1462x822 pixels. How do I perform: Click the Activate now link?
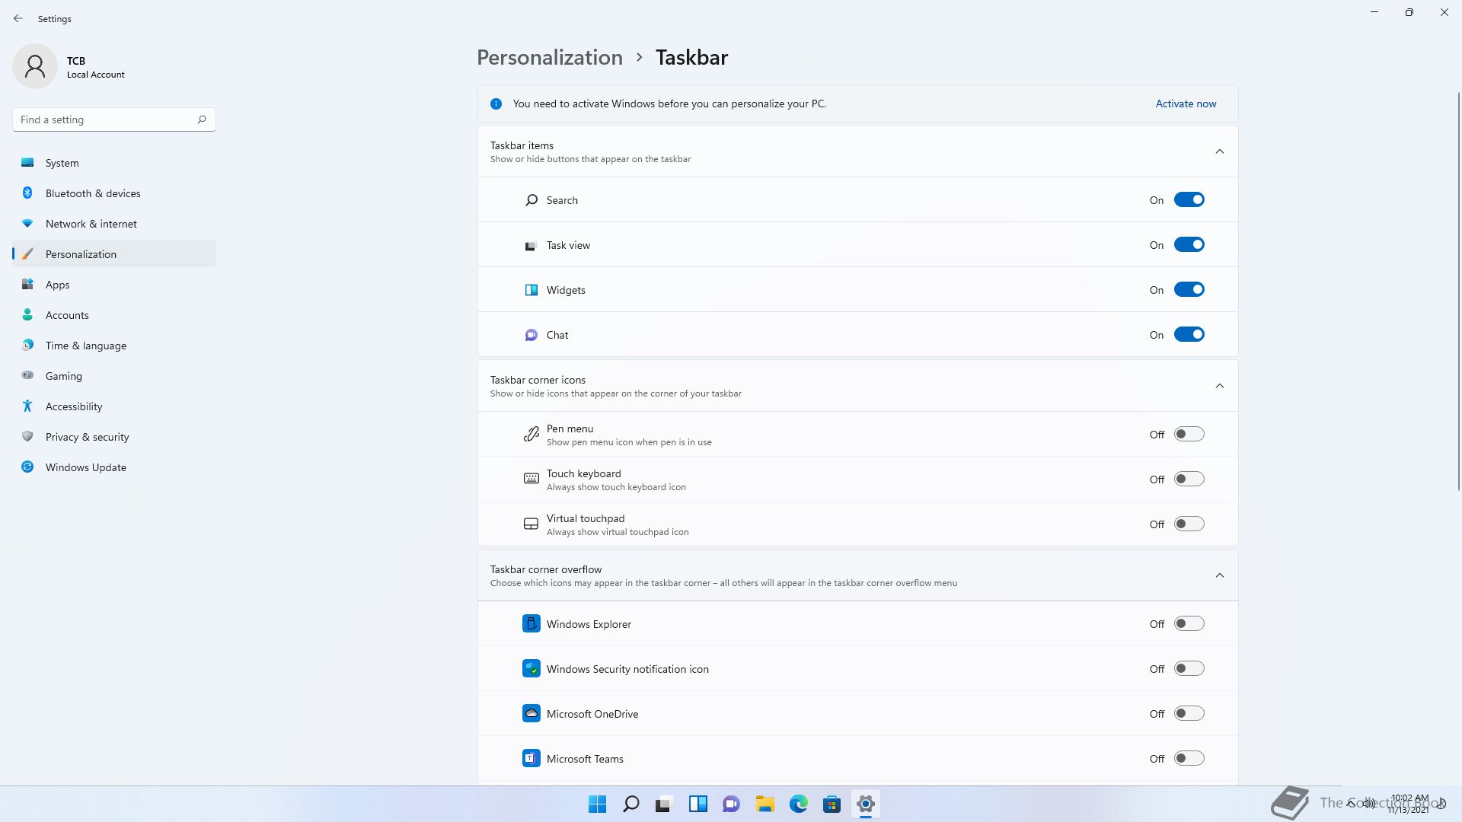coord(1186,104)
